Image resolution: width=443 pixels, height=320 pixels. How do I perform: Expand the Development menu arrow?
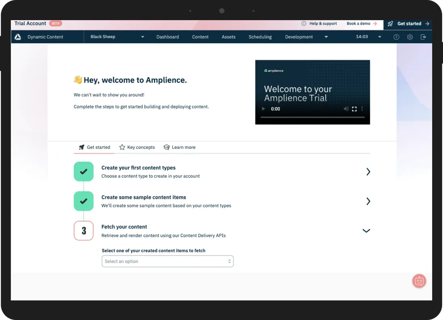[x=326, y=37]
